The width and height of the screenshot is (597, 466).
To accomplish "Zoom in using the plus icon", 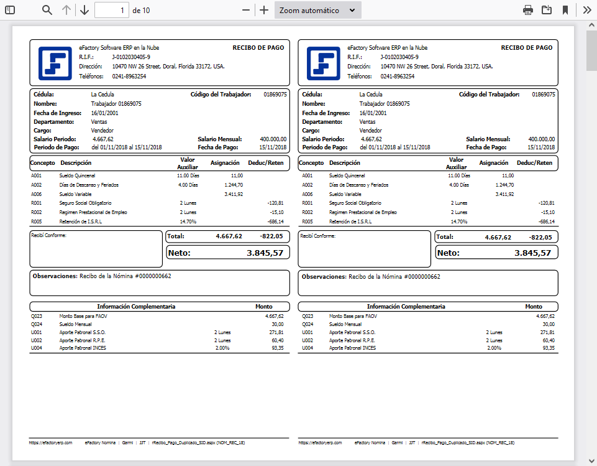I will pos(265,10).
